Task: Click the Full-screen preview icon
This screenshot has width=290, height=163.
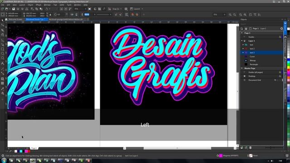Action: tap(90, 9)
